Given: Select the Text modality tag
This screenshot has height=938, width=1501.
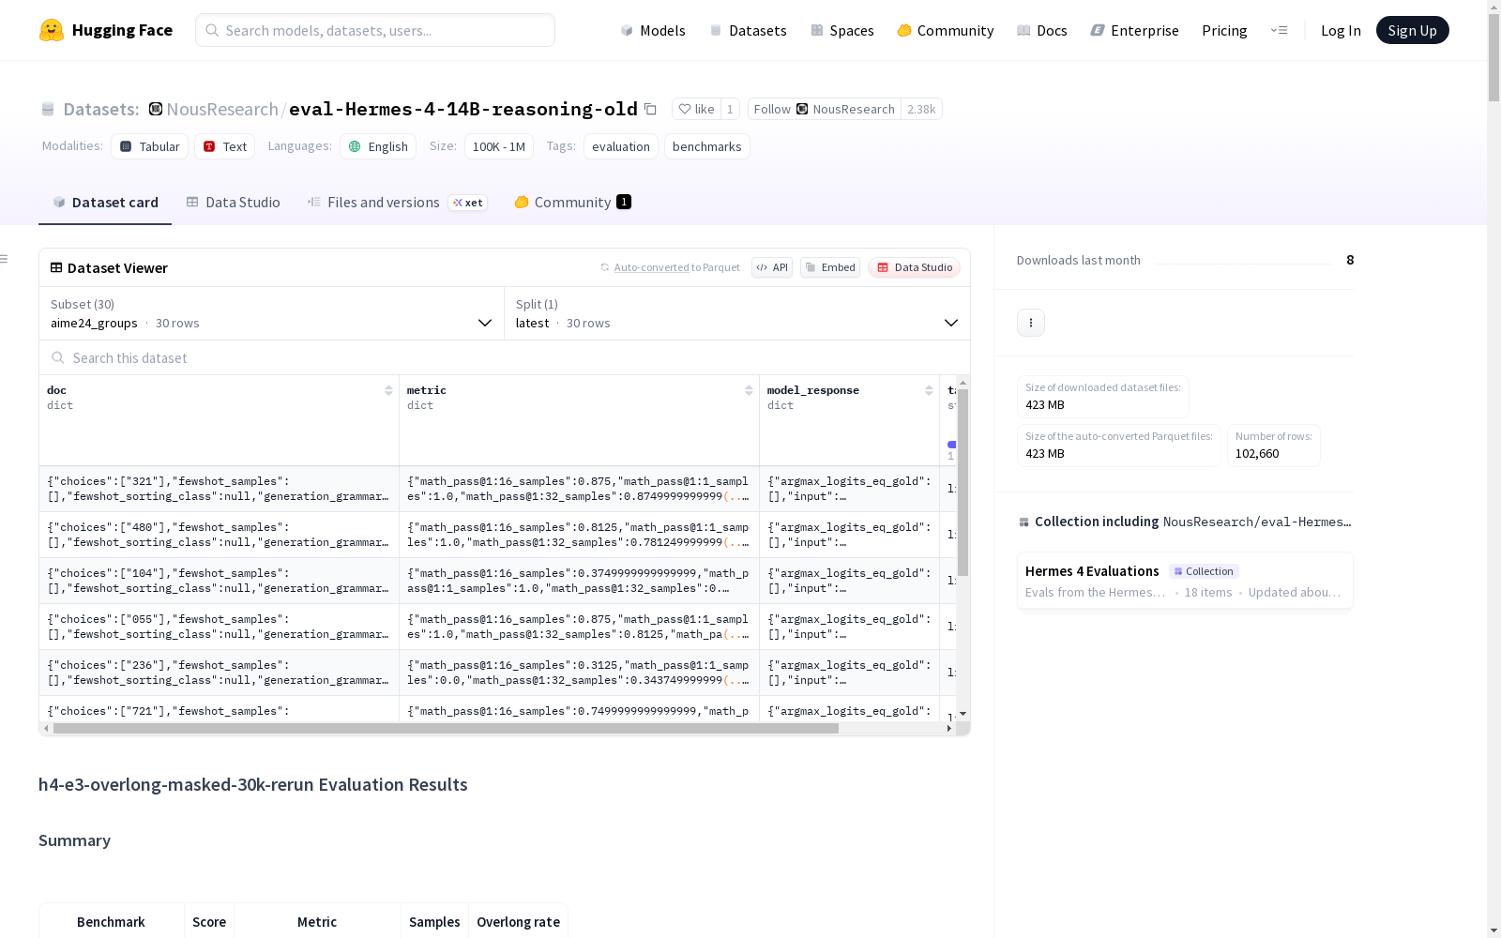Looking at the screenshot, I should 225,146.
